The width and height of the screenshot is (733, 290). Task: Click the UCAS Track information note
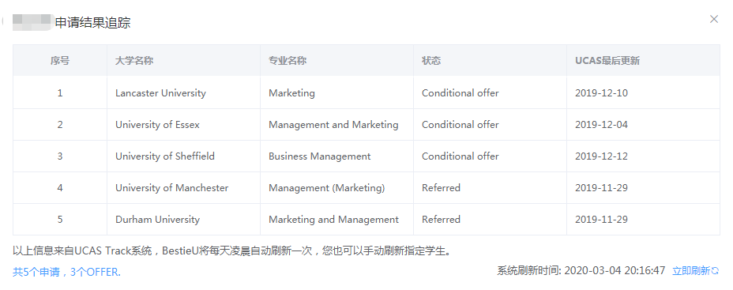(233, 251)
